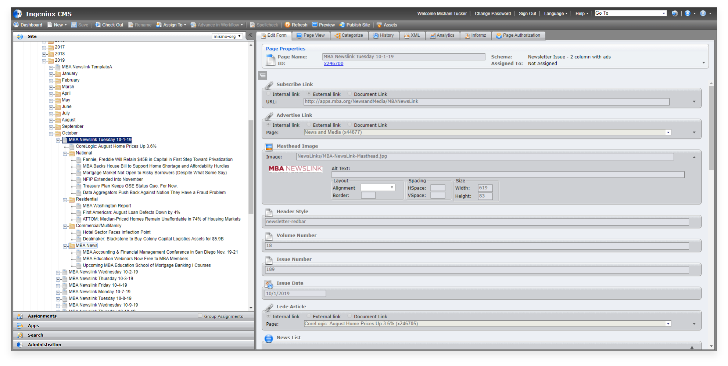Click the Assignments panel icon
Screen dimensions: 728x366
tap(20, 316)
